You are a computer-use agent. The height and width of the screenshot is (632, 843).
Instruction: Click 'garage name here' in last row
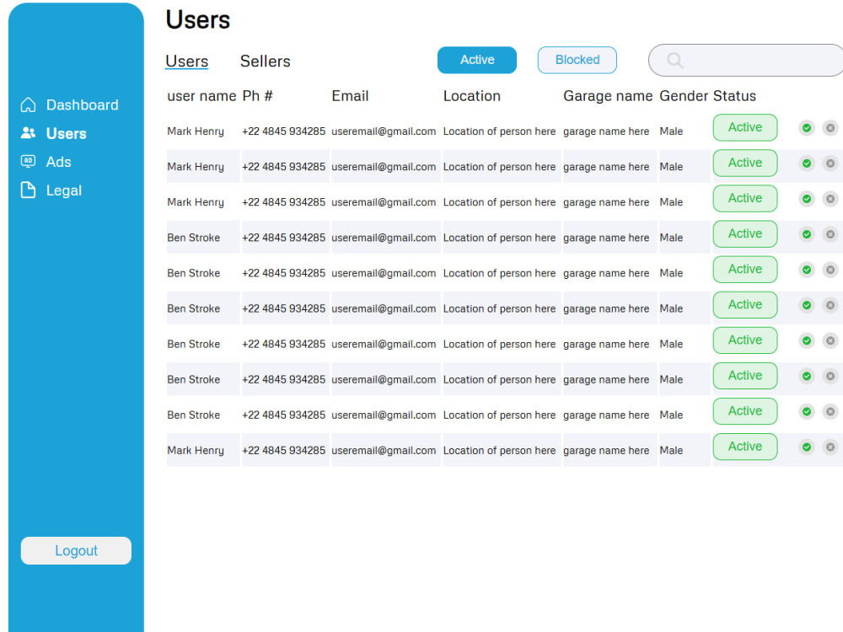click(x=606, y=450)
